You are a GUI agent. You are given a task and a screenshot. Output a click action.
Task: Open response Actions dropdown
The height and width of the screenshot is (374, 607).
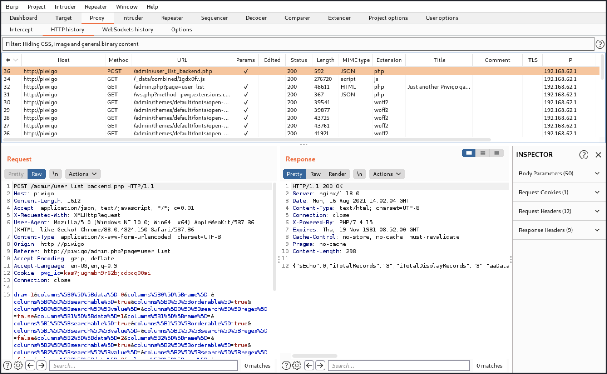tap(387, 174)
